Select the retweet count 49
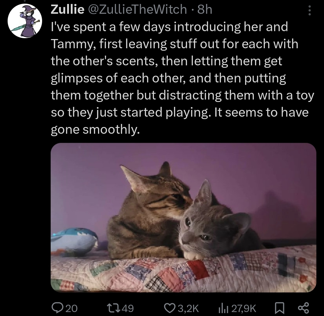Image resolution: width=324 pixels, height=316 pixels. tap(128, 308)
